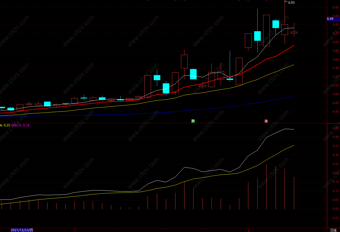Click the green 跌 signal marker
This screenshot has height=232, width=340.
pos(193,121)
